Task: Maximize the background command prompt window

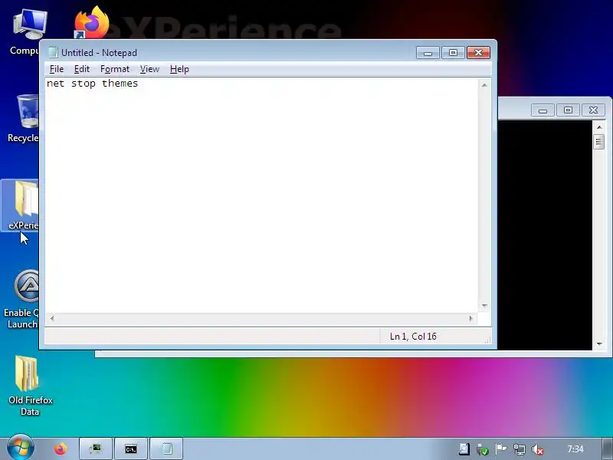Action: [x=568, y=110]
